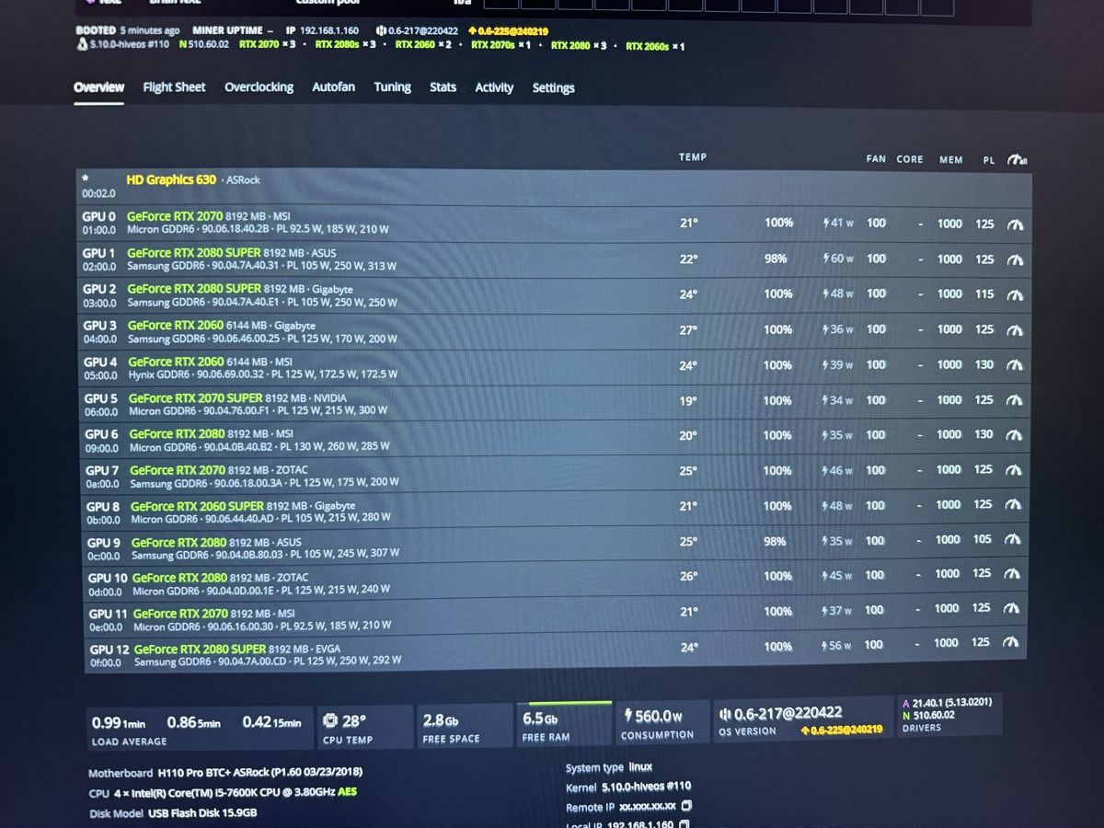Click overclock speedometer icon for GPU 11
The height and width of the screenshot is (828, 1104).
pyautogui.click(x=1011, y=608)
